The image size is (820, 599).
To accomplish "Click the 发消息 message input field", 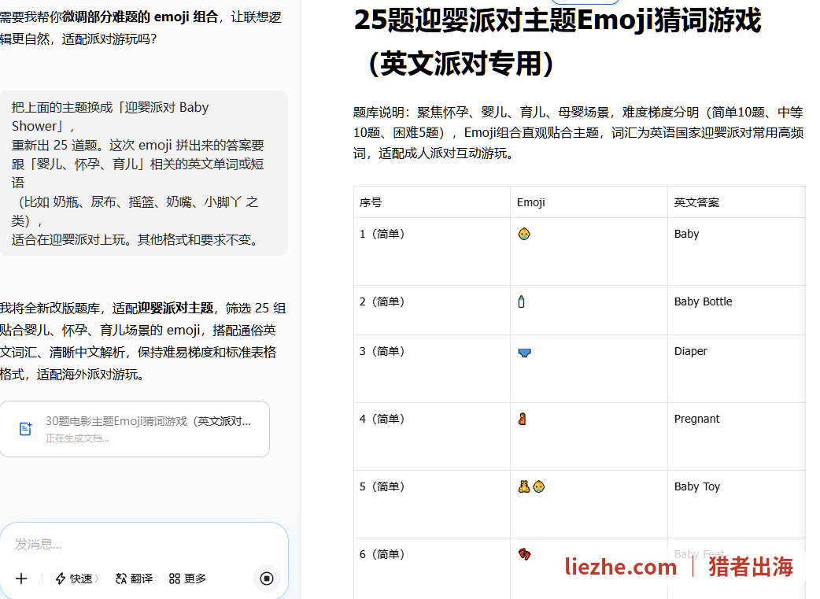I will [144, 545].
